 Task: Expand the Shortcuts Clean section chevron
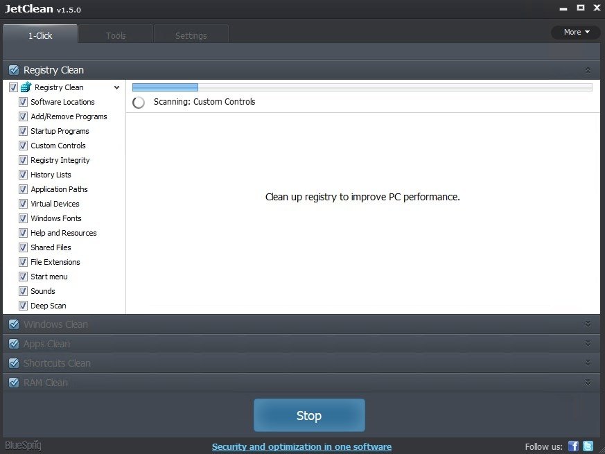[588, 363]
